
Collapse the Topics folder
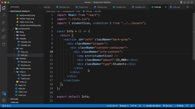coord(22,72)
